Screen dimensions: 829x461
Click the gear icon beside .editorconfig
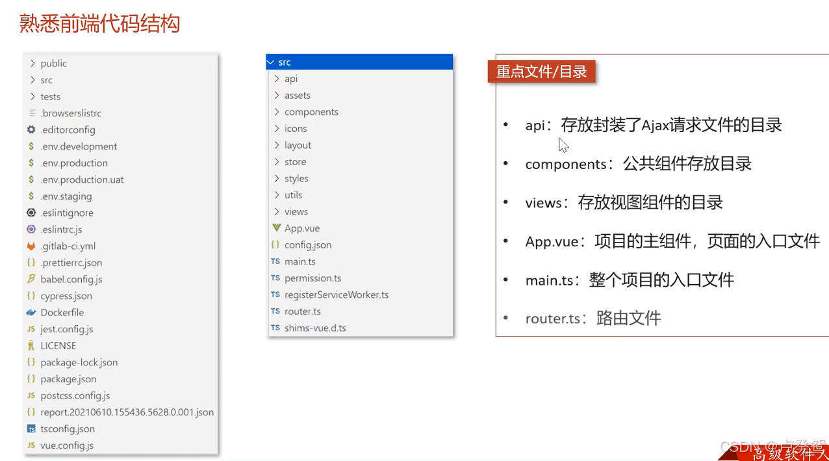click(x=31, y=129)
